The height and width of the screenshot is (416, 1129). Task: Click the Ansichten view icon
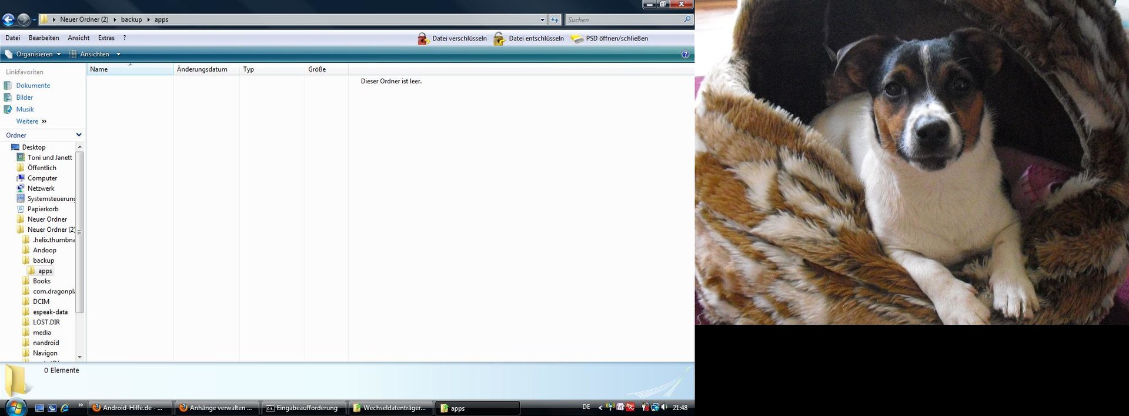73,54
